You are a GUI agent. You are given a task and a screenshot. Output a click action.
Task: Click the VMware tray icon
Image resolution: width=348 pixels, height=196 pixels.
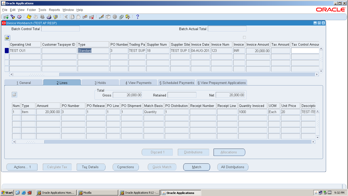tap(330, 193)
